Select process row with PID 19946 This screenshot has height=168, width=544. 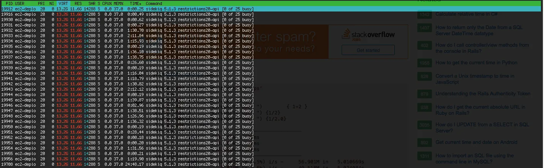pyautogui.click(x=127, y=105)
